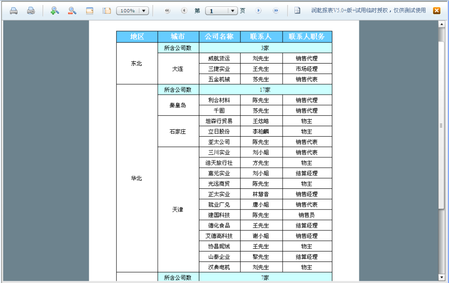The image size is (449, 283).
Task: Click company name 正太实业
Action: [x=219, y=194]
